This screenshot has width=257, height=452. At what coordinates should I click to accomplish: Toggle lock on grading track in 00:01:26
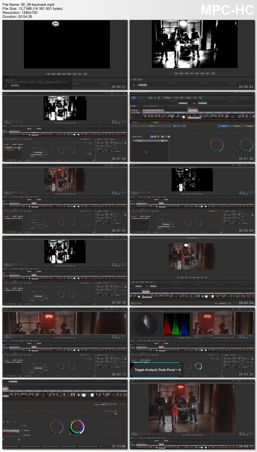coord(134,110)
